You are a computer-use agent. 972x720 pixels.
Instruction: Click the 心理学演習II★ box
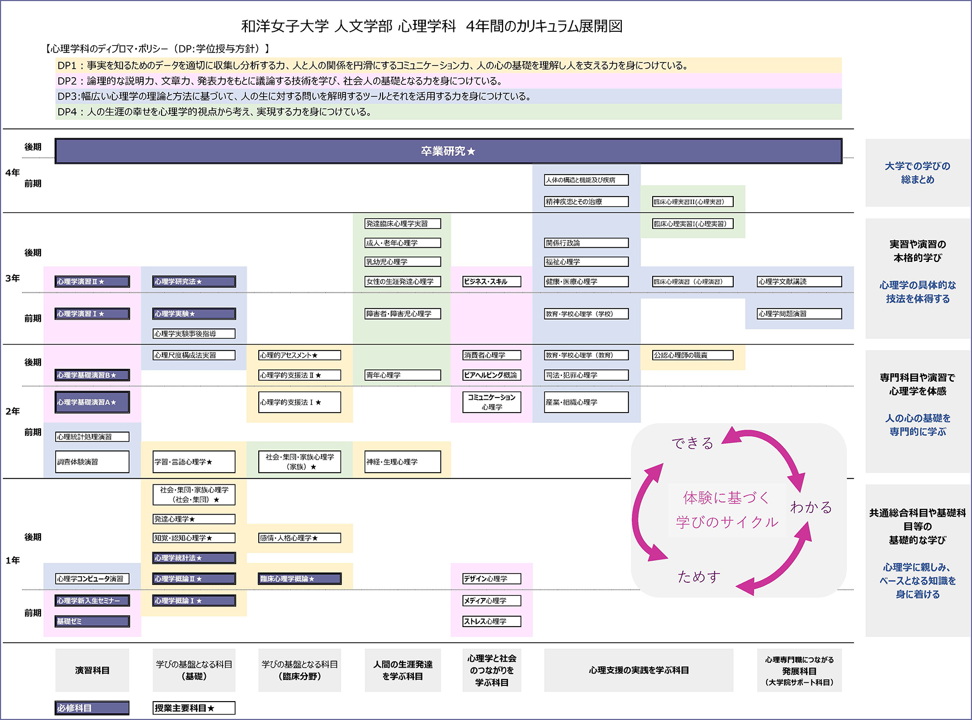[92, 281]
